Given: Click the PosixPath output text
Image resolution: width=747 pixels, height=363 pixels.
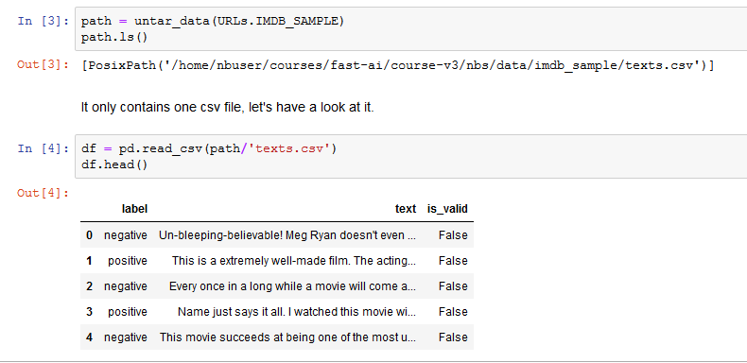Looking at the screenshot, I should click(398, 65).
